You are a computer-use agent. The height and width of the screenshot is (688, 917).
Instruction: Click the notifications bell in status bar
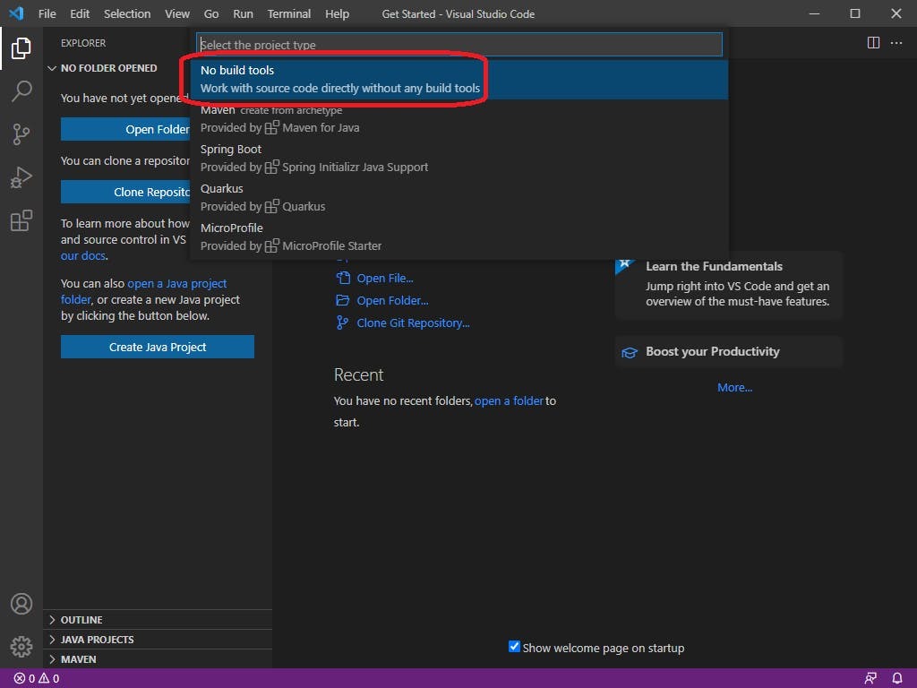tap(897, 678)
